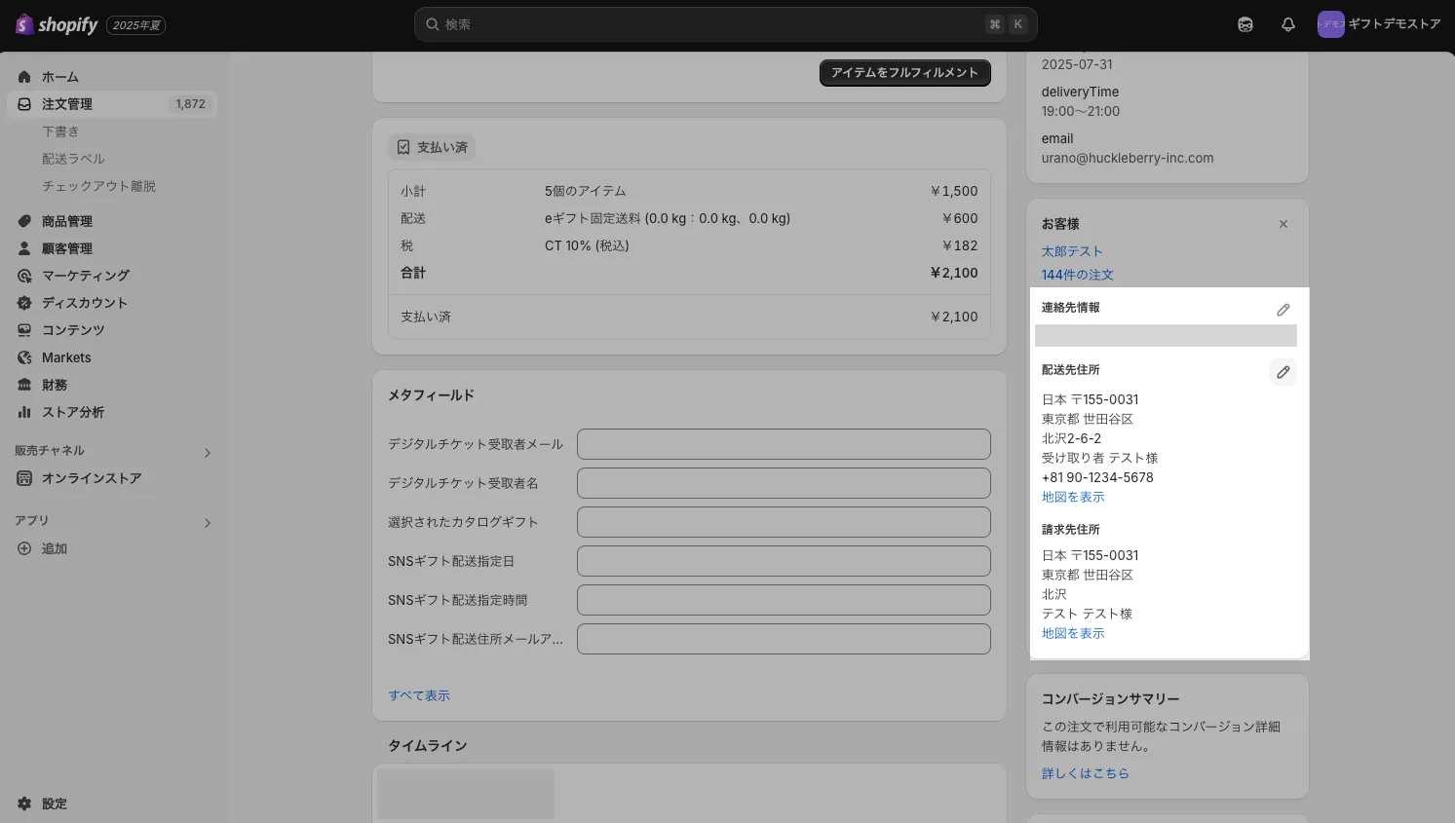Open 地図を表示 link under 配送先住所
Screen dimensions: 1455x823
1072,497
